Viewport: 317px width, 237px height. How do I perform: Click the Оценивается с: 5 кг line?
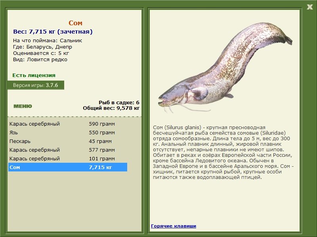[x=41, y=53]
